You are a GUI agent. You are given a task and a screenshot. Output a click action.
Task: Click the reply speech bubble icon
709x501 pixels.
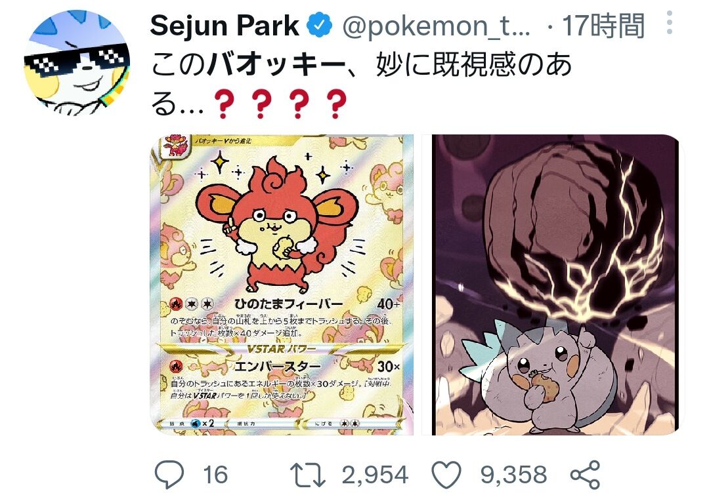tap(169, 474)
